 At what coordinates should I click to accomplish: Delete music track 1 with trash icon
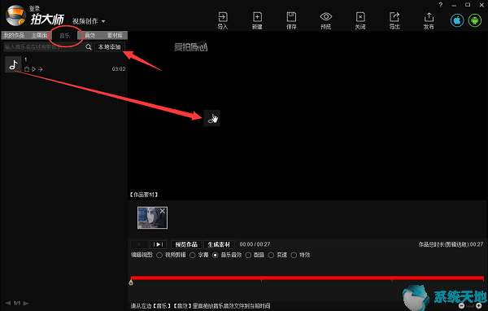[x=27, y=69]
